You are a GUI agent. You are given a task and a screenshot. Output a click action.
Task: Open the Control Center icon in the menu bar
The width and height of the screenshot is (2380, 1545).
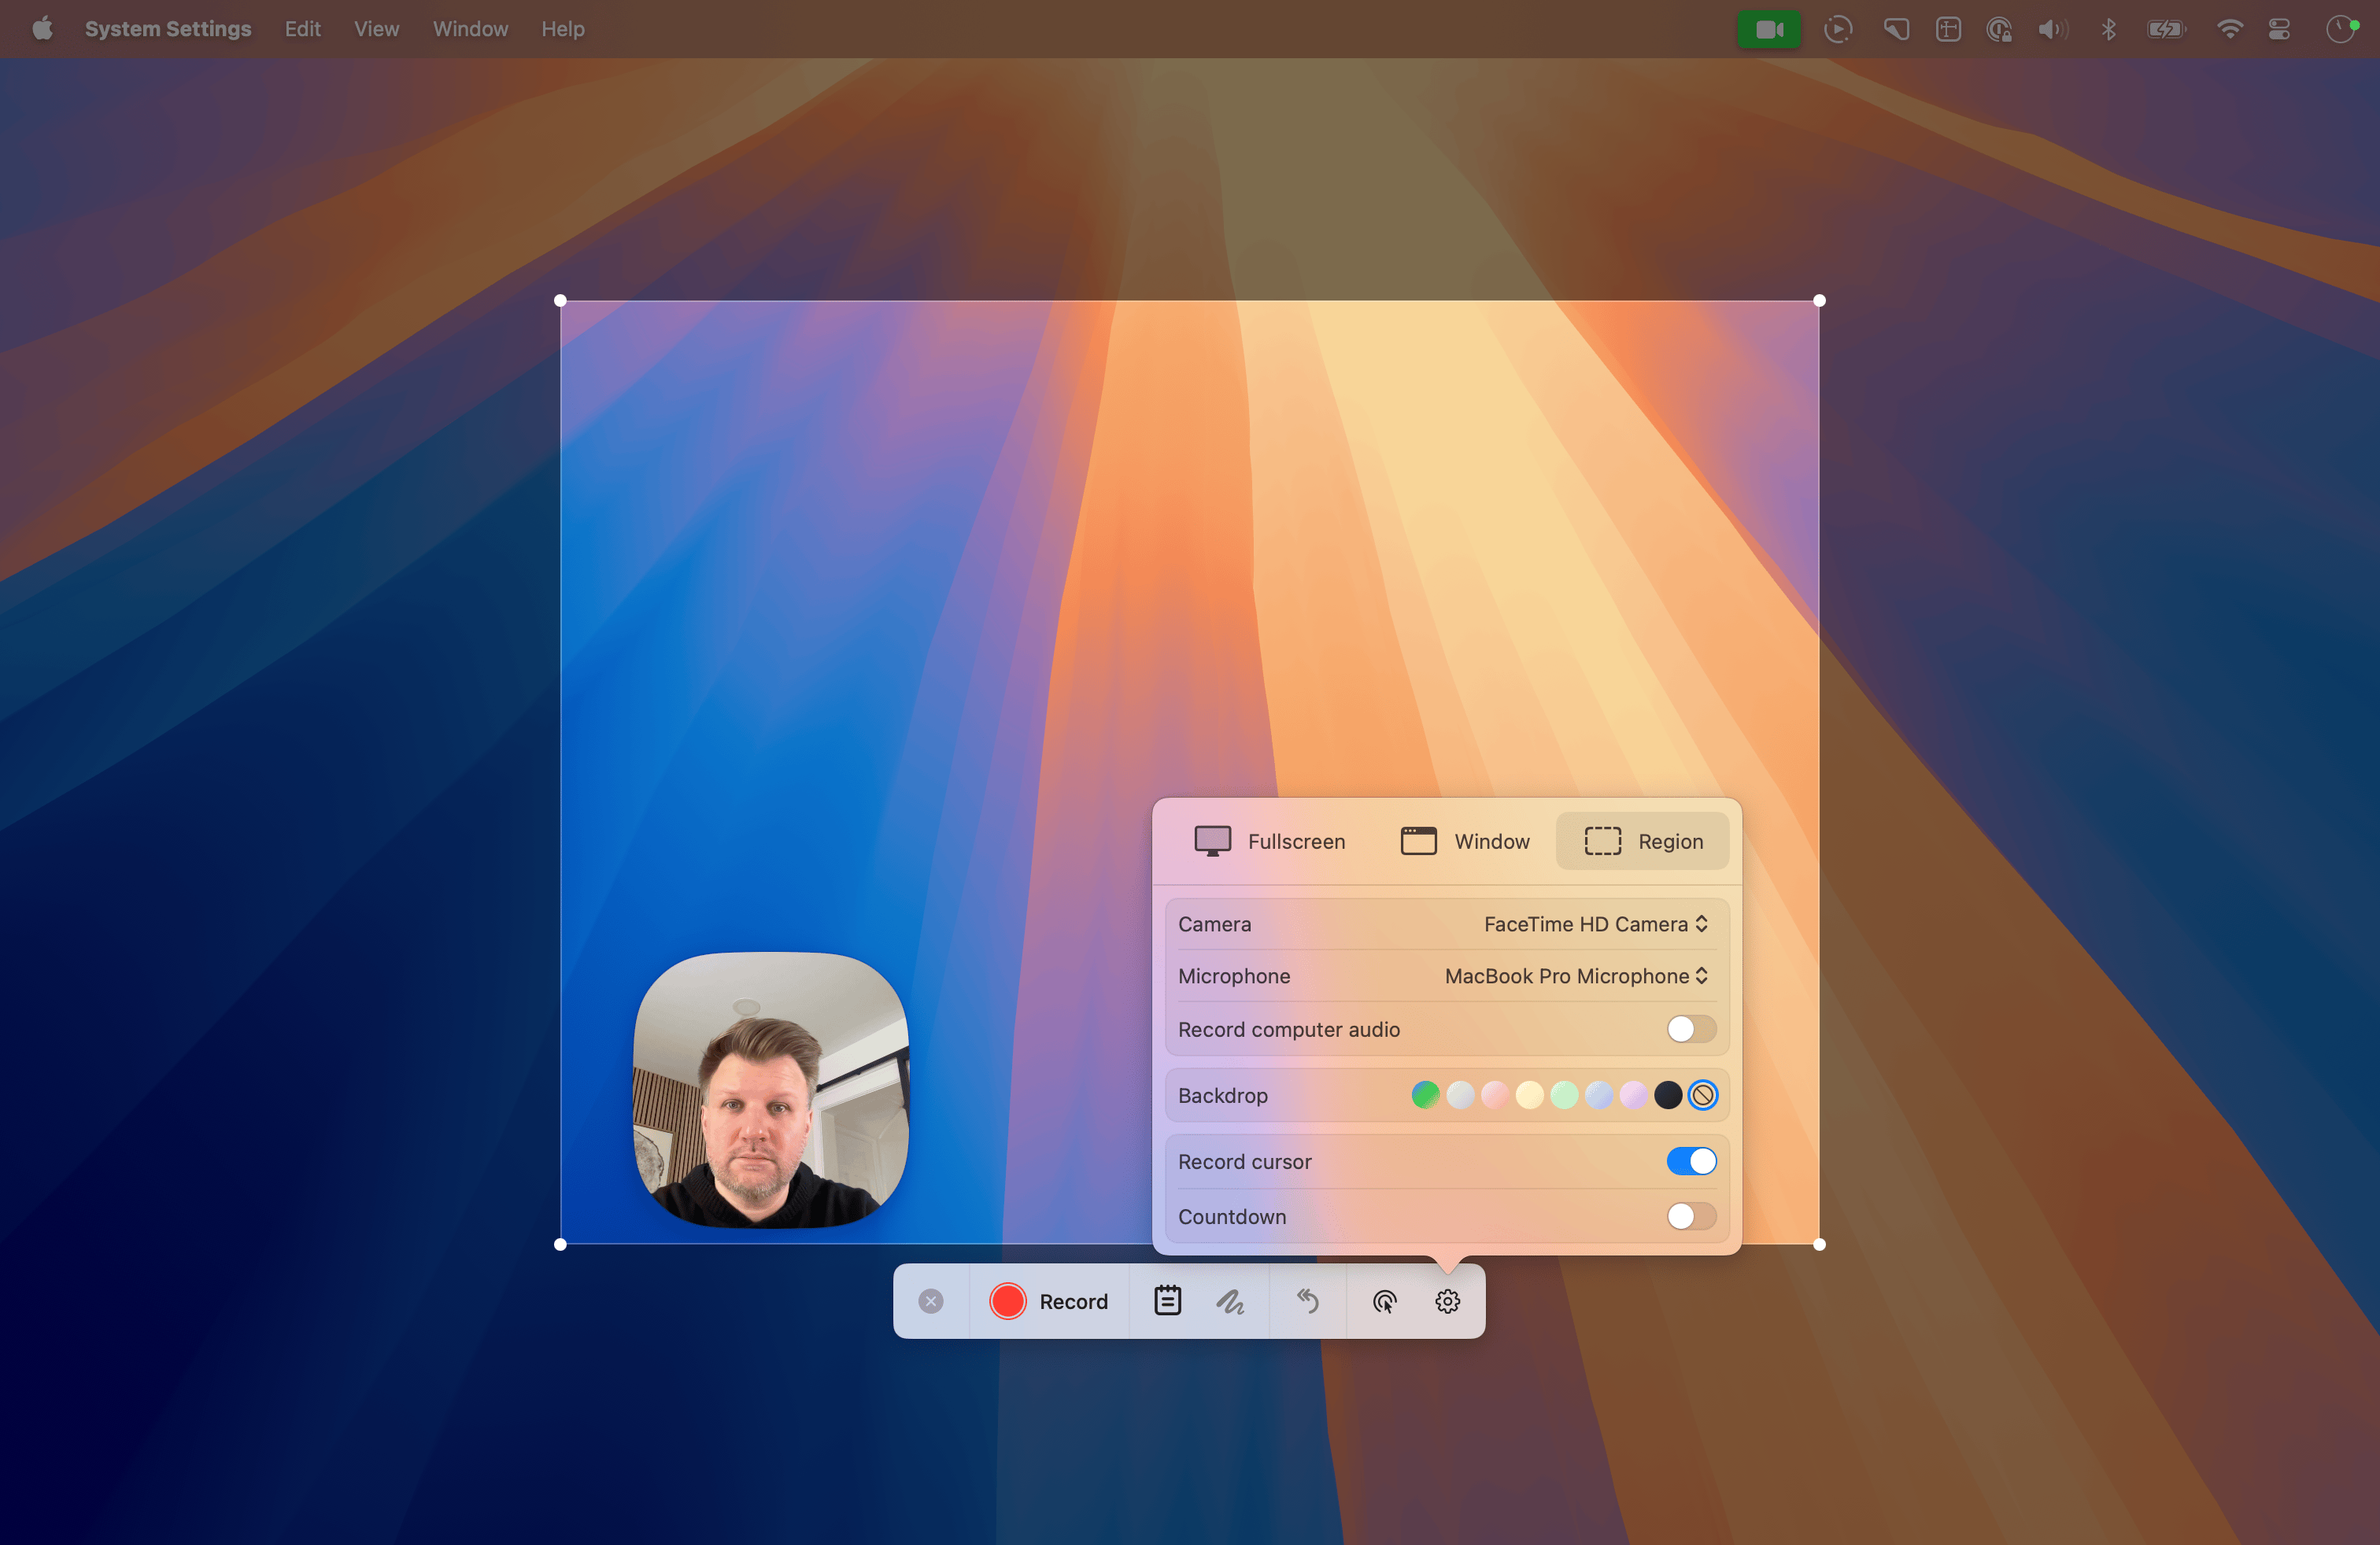[2280, 29]
